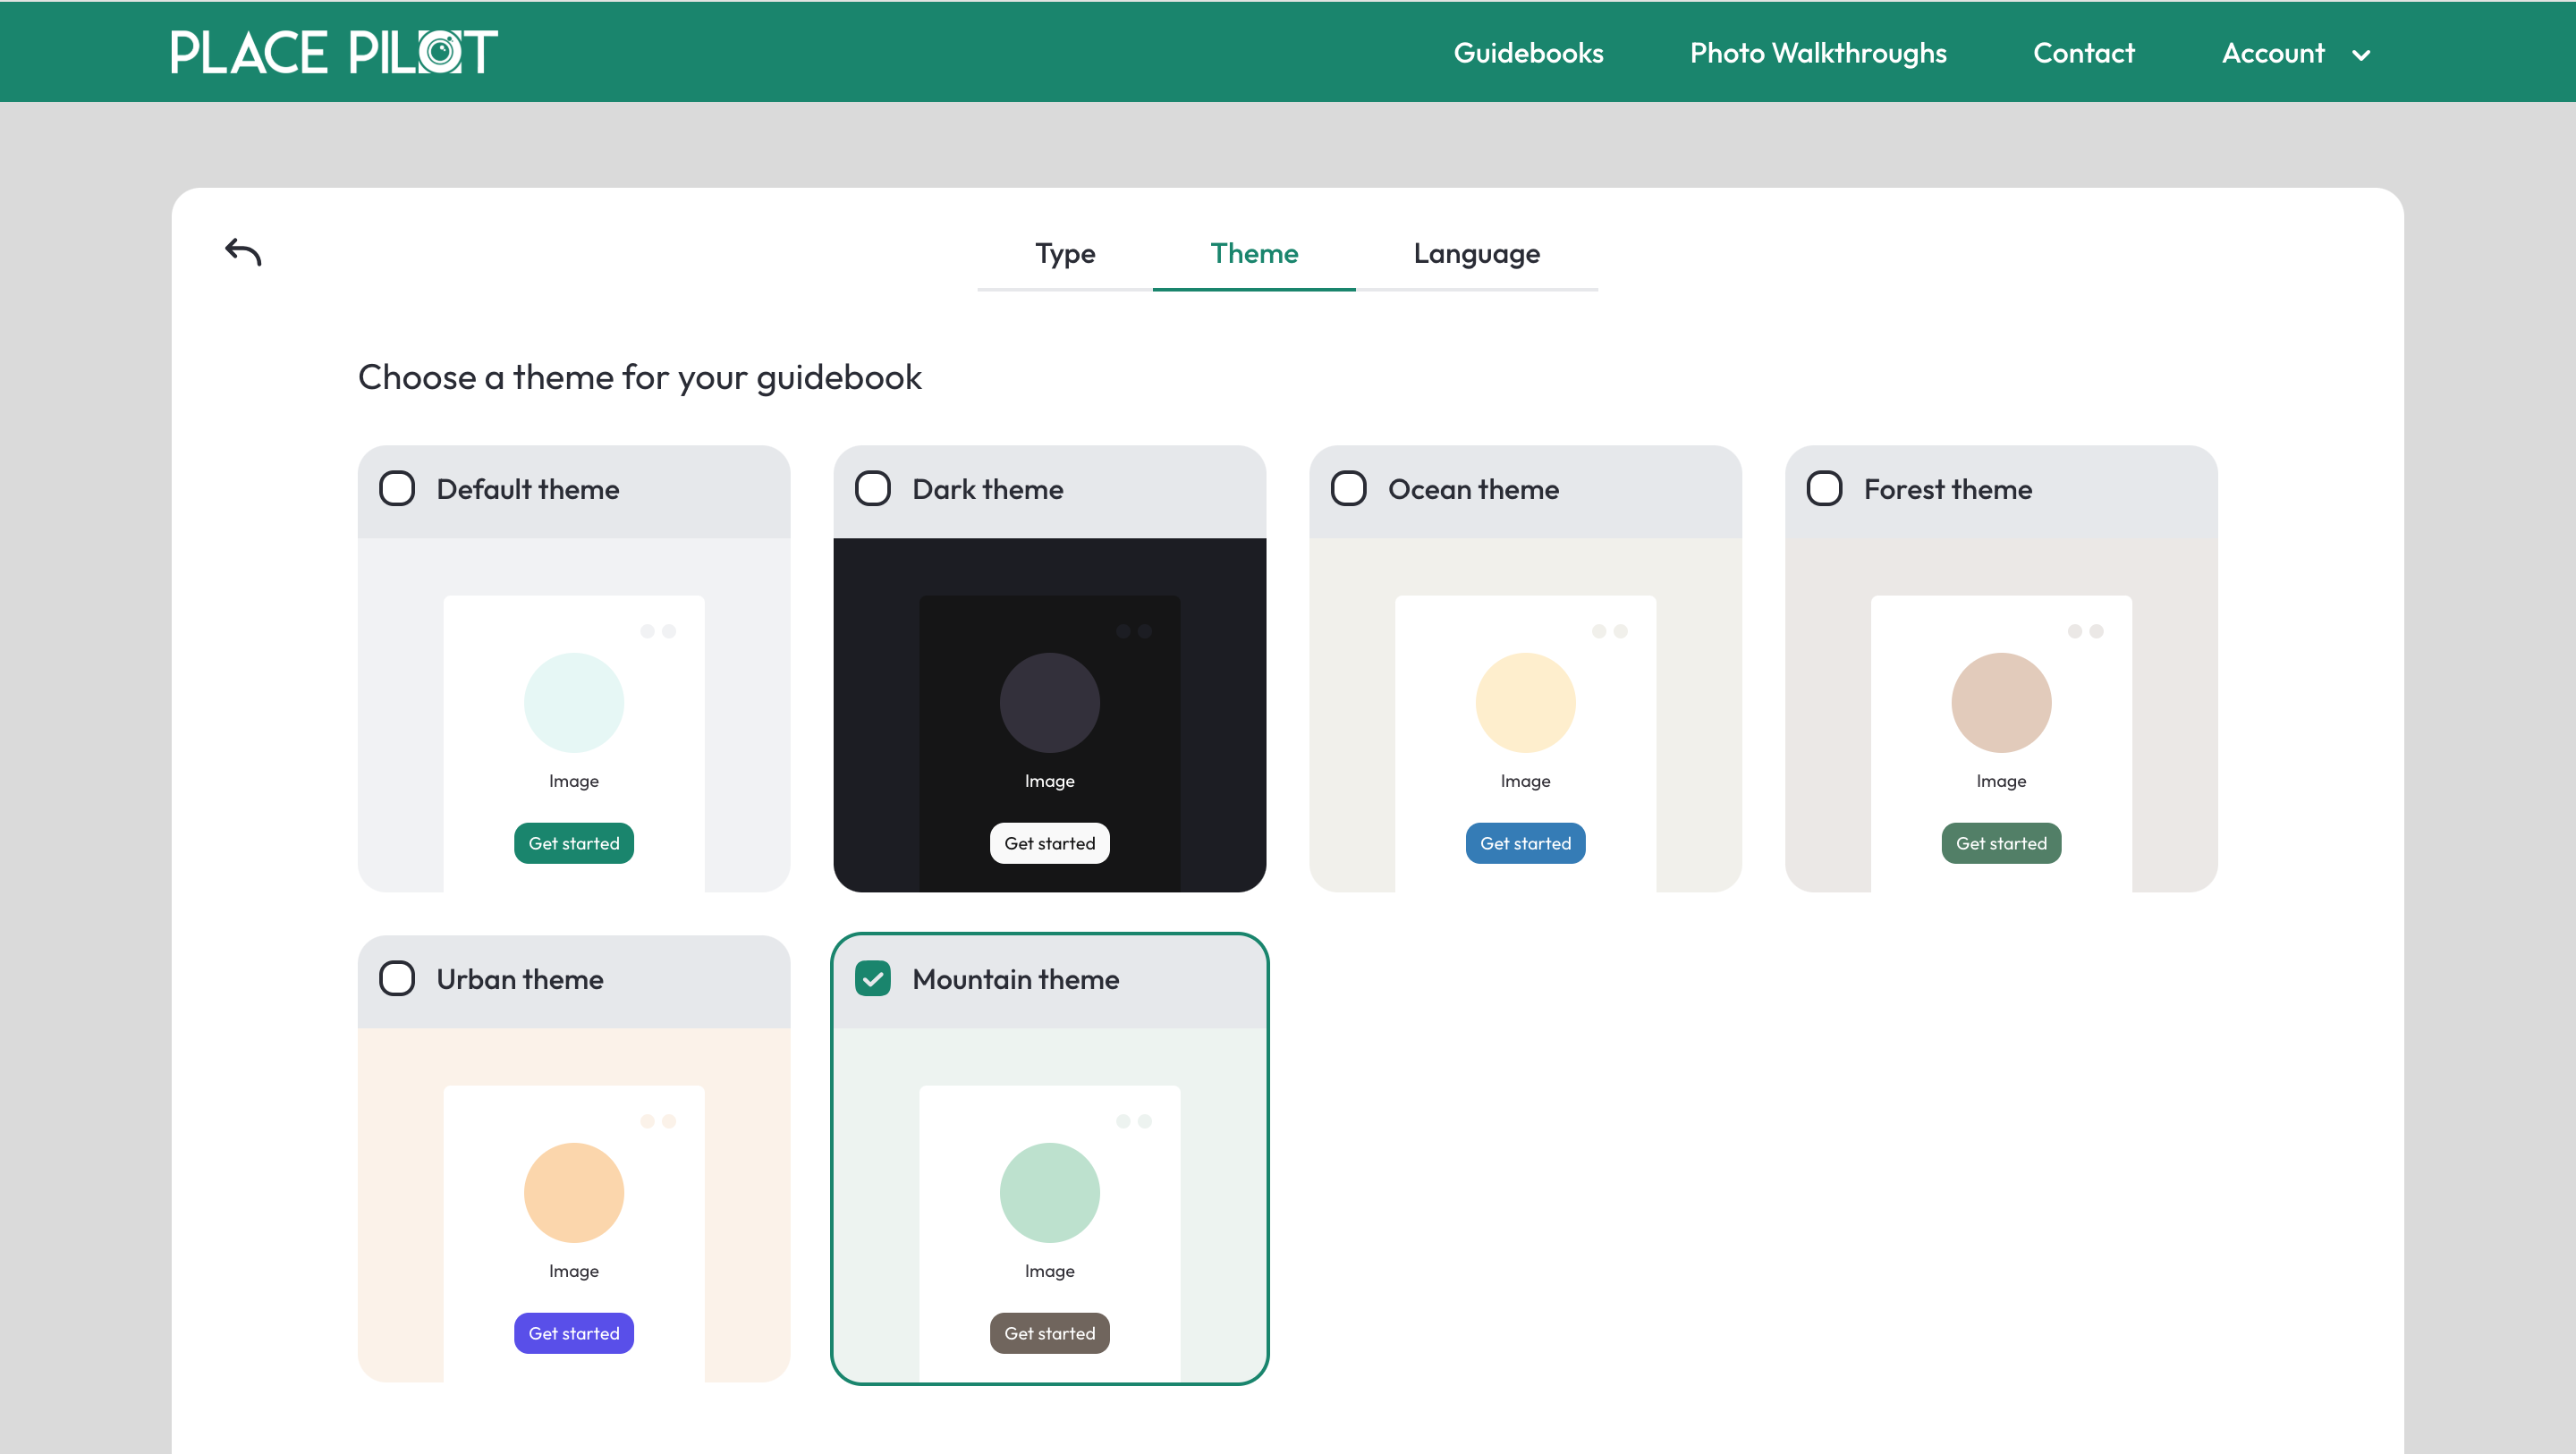Image resolution: width=2576 pixels, height=1454 pixels.
Task: Click the Forest theme preview circle
Action: (x=2001, y=703)
